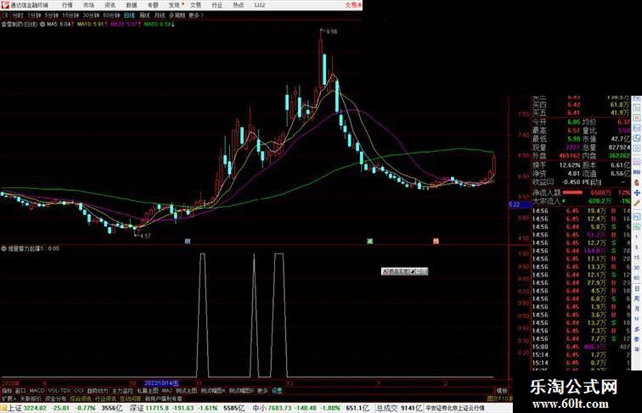Open the 关联报价 tab
This screenshot has height=413, width=642.
click(x=31, y=398)
